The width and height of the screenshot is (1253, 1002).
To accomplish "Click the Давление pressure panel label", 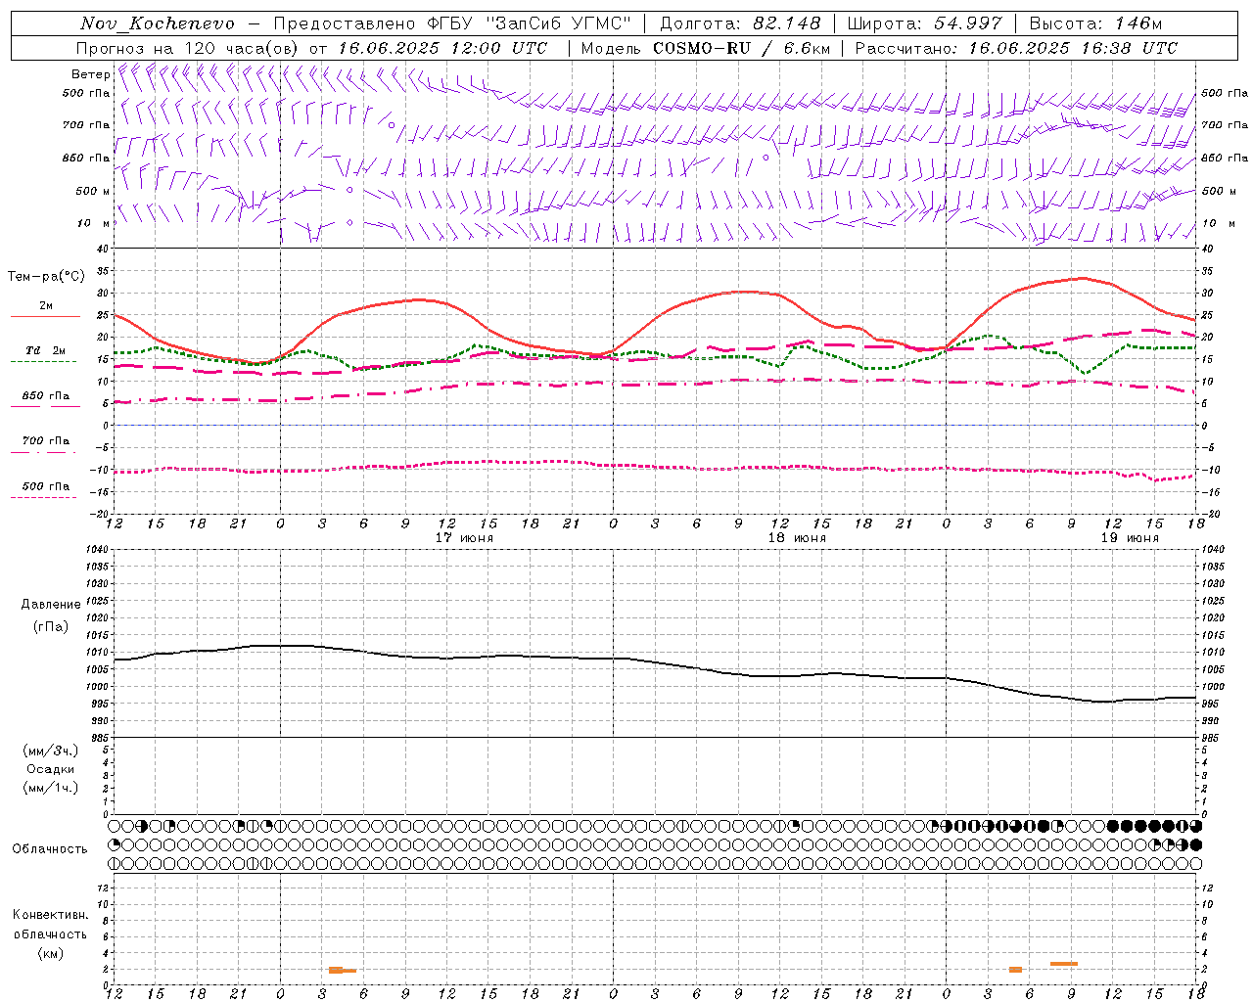I will click(x=51, y=605).
